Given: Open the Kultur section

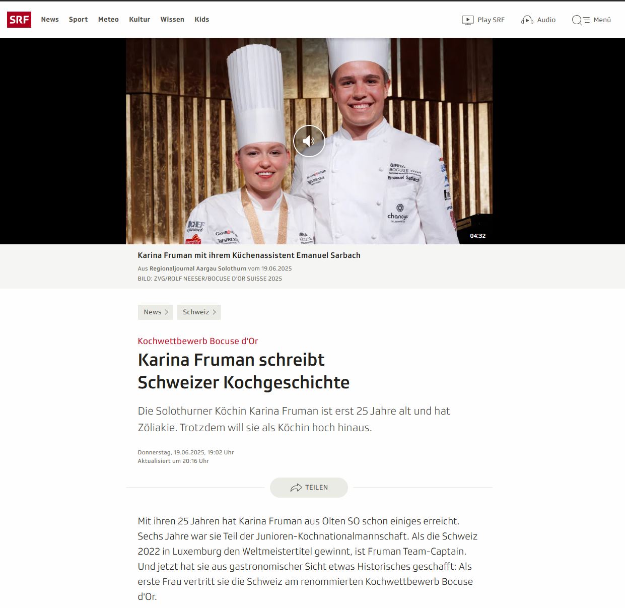Looking at the screenshot, I should coord(140,20).
